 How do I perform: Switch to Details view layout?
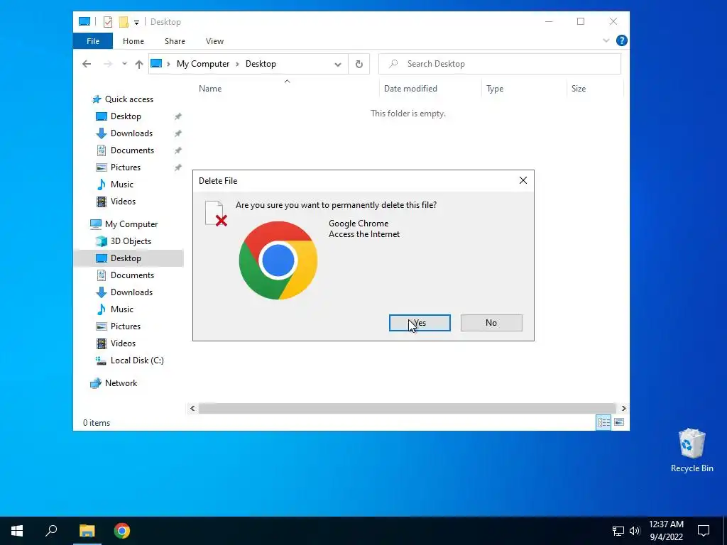(x=603, y=422)
